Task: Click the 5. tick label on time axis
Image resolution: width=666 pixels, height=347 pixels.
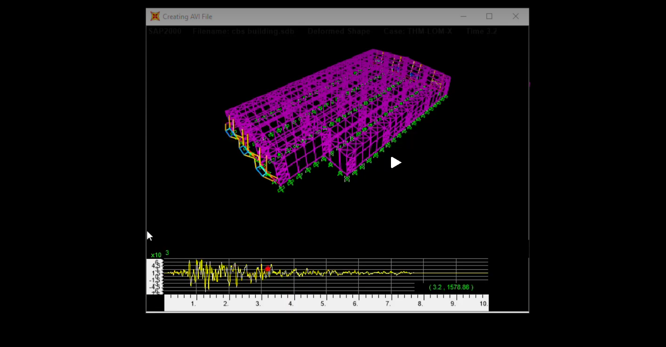Action: 323,304
